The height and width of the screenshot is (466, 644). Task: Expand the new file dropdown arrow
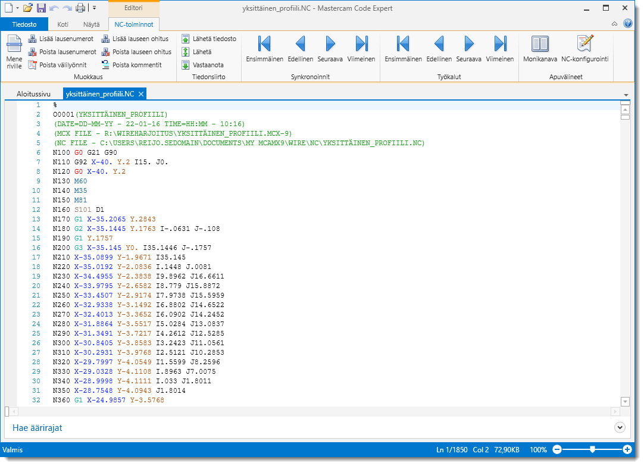(x=18, y=8)
